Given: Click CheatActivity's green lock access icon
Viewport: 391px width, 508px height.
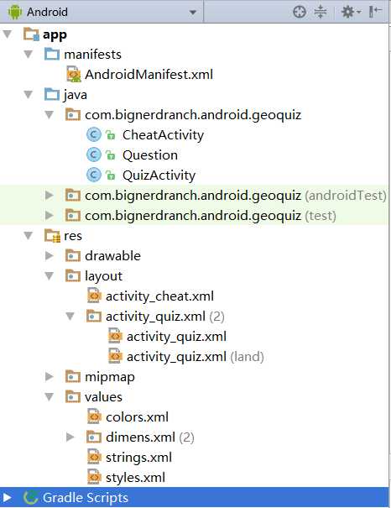Looking at the screenshot, I should click(111, 135).
